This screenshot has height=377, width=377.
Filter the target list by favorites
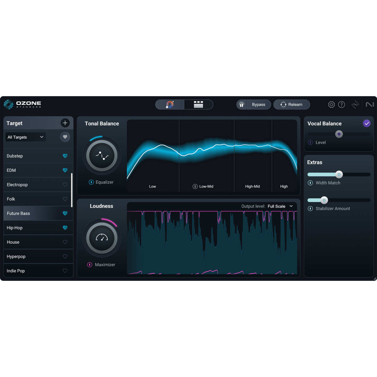65,137
